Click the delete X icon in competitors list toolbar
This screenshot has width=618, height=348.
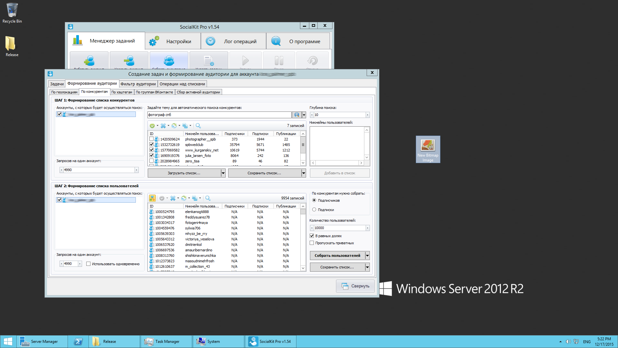[x=163, y=126]
